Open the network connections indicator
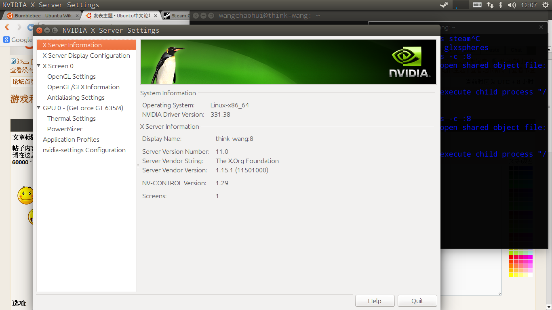 pyautogui.click(x=490, y=5)
